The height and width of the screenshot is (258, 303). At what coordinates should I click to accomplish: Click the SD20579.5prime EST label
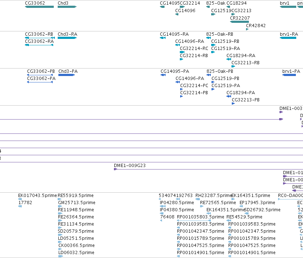[x=76, y=231]
